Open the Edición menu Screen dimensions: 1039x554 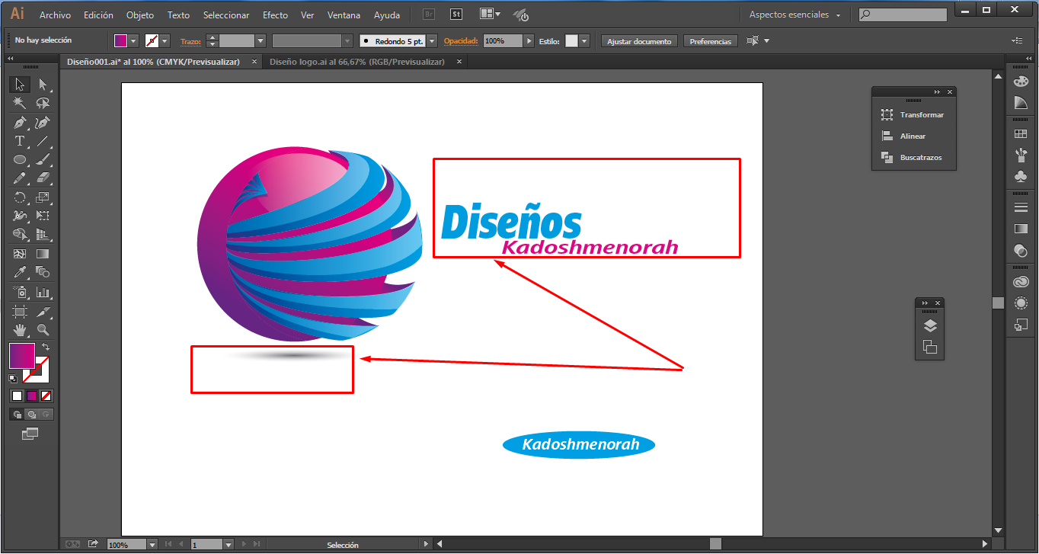coord(98,14)
